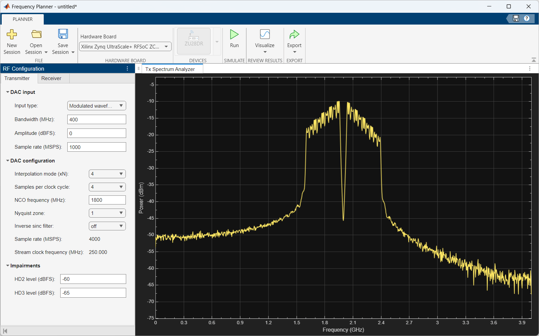The width and height of the screenshot is (539, 336).
Task: Click the Open Session folder icon
Action: click(x=36, y=34)
